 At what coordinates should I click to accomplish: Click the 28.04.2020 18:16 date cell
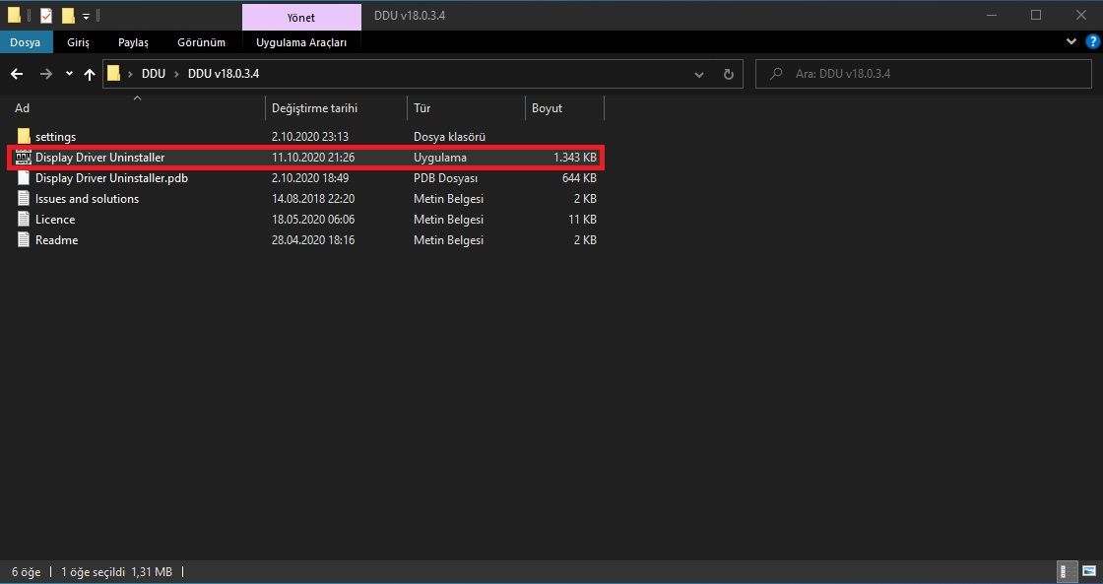[x=313, y=240]
